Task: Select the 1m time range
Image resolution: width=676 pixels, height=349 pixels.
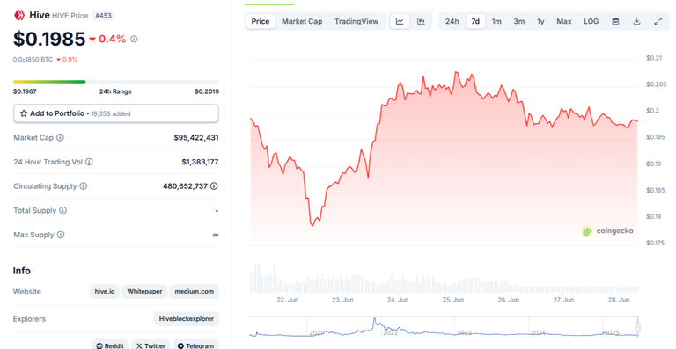Action: click(x=496, y=21)
